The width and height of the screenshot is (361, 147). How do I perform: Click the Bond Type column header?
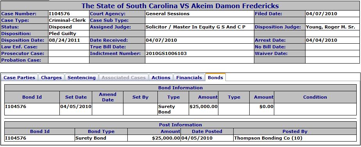click(101, 132)
